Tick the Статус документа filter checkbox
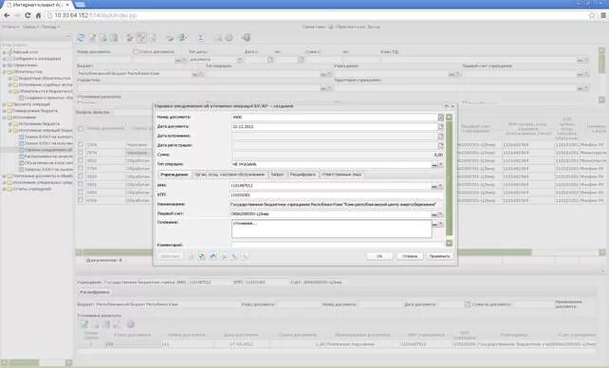Screen dimensions: 609x368 [136, 51]
